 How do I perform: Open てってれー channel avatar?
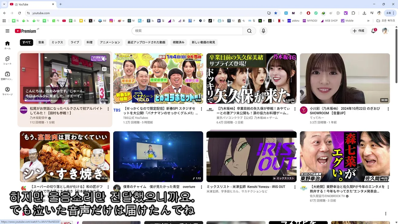[303, 110]
